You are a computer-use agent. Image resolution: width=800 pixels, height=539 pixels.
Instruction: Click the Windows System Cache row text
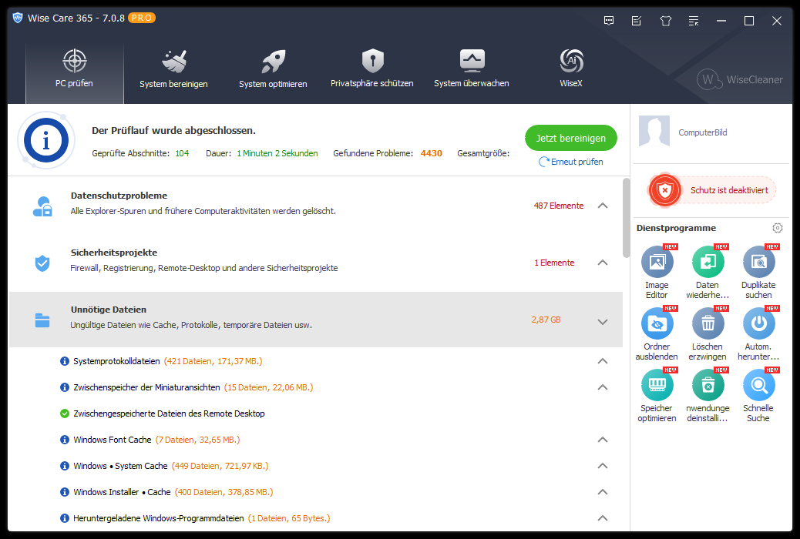120,466
